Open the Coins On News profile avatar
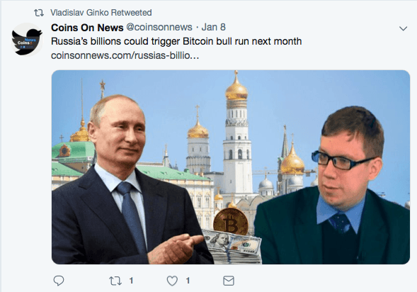Viewport: 417px width, 292px height. pos(27,40)
